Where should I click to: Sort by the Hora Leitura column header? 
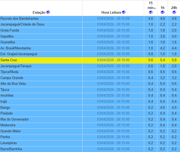point(111,12)
